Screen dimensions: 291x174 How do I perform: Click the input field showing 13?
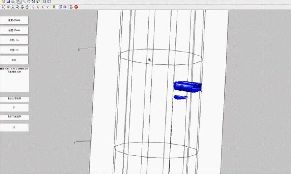[x=15, y=127]
